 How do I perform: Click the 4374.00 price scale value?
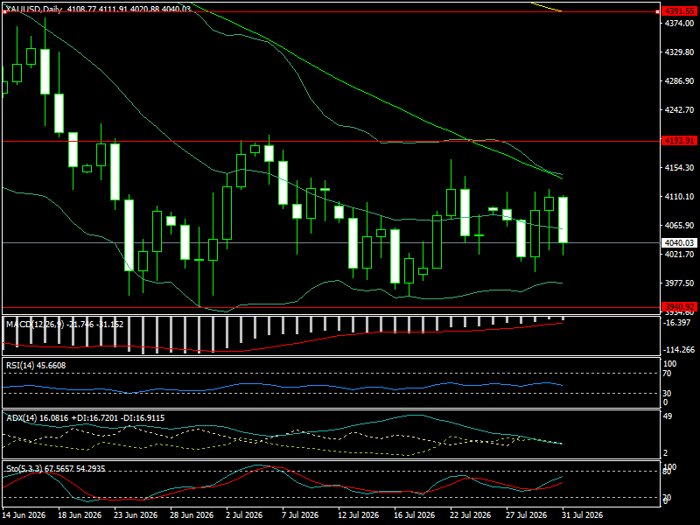tap(680, 24)
